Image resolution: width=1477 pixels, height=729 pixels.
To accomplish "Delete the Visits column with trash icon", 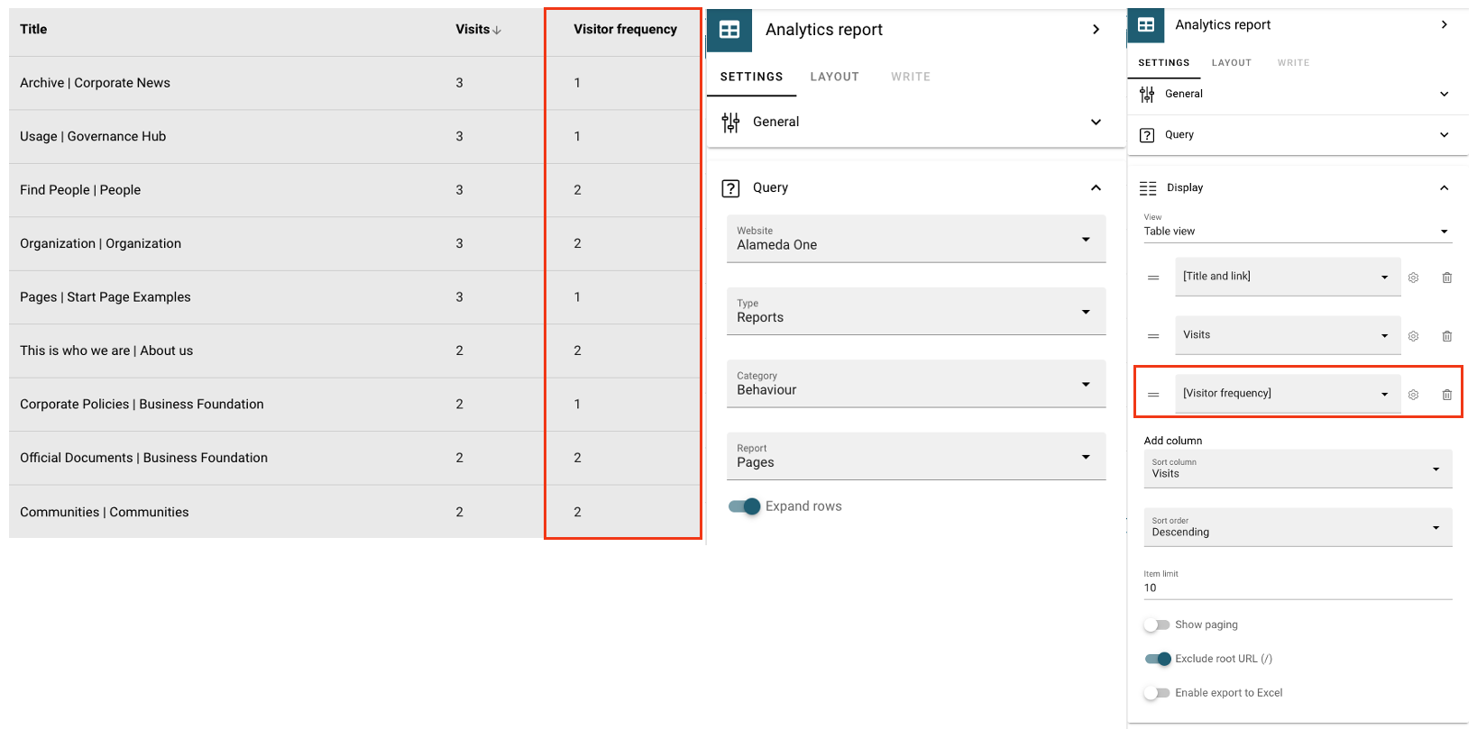I will click(1447, 336).
